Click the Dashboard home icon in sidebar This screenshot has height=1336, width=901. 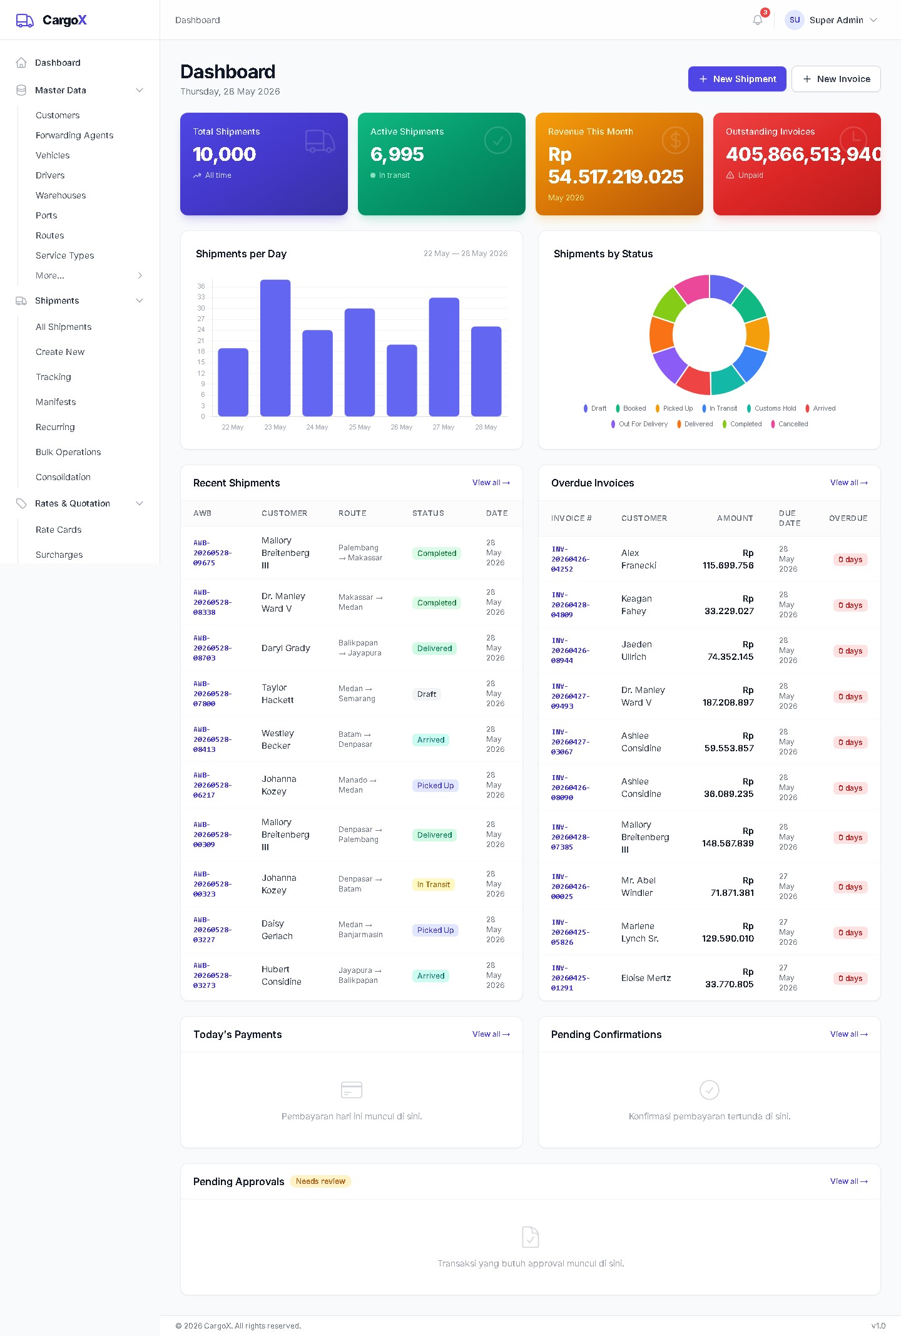(21, 63)
